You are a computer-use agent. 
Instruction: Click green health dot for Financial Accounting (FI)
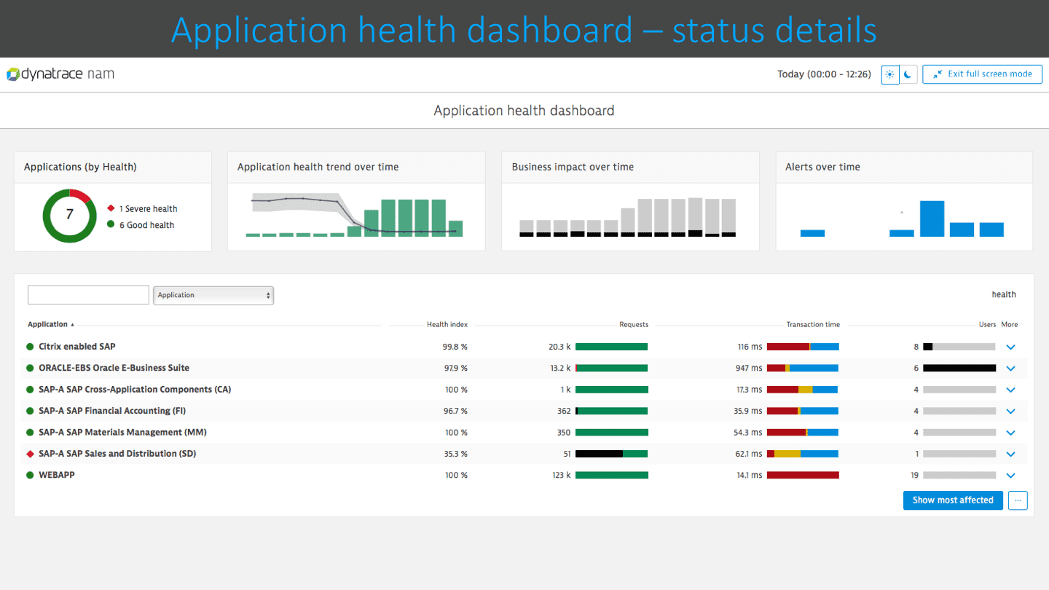(x=31, y=411)
